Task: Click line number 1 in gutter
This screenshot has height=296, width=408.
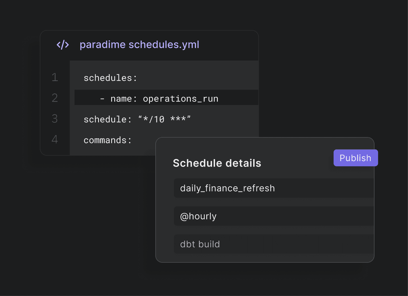Action: [x=55, y=77]
